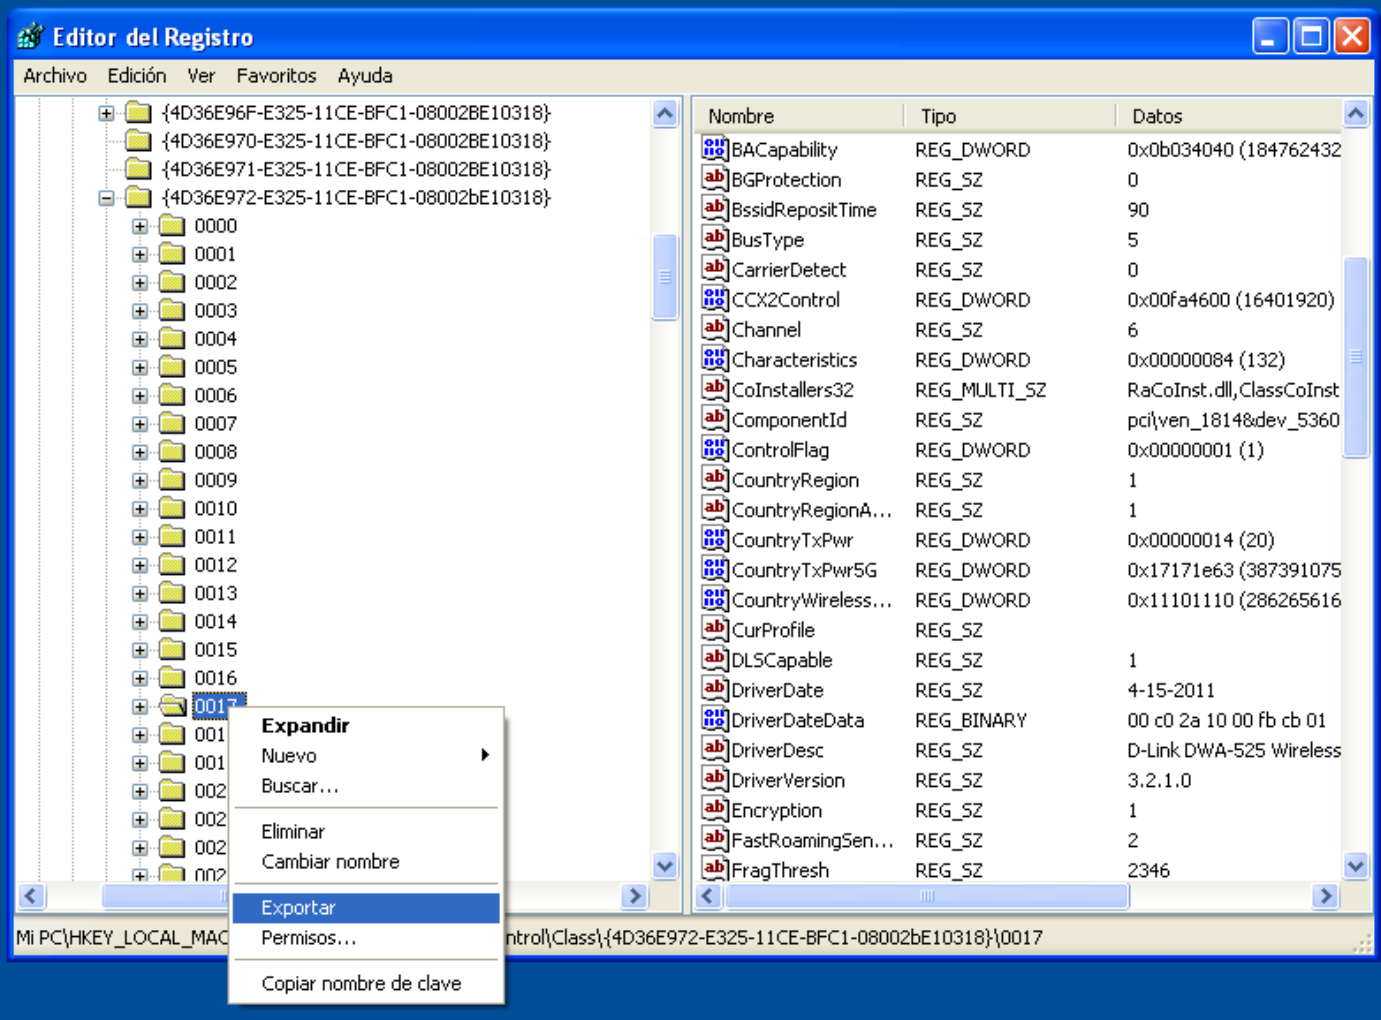The height and width of the screenshot is (1020, 1381).
Task: Expand the 0000 registry key
Action: pyautogui.click(x=139, y=225)
